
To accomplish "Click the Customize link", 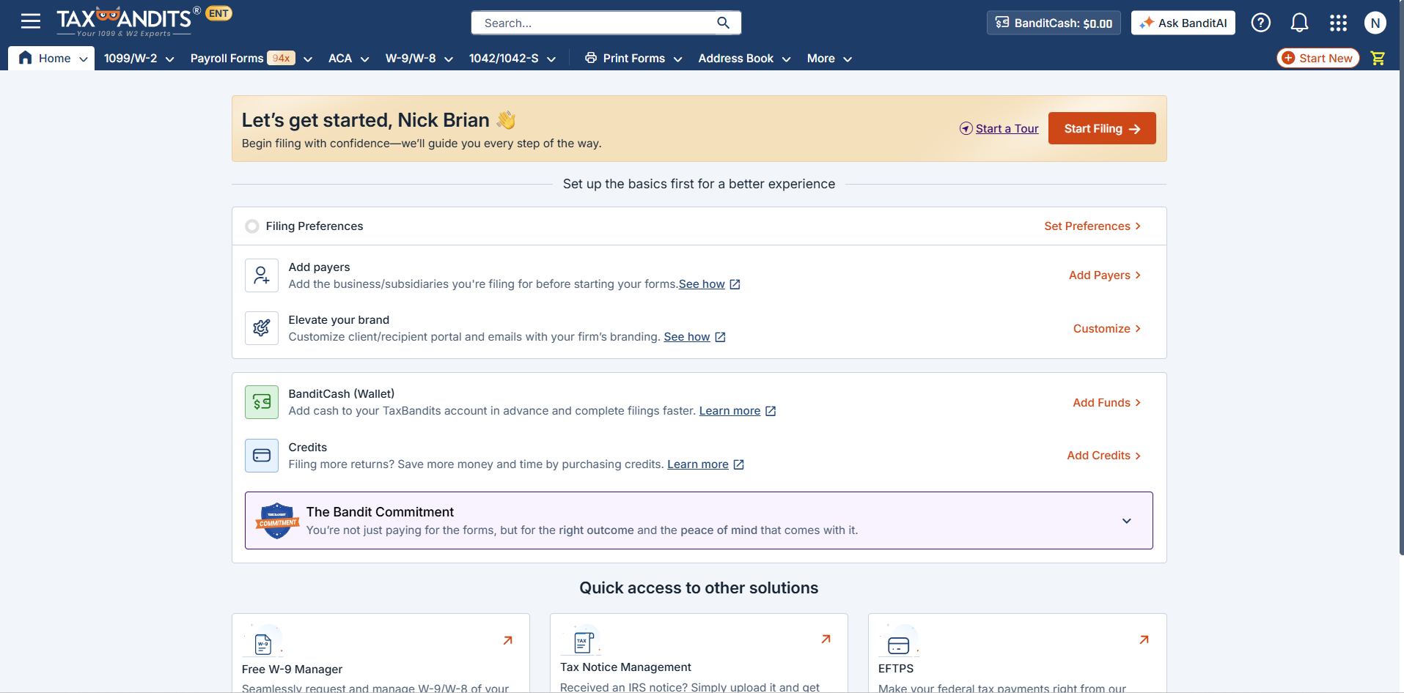I will [x=1107, y=329].
